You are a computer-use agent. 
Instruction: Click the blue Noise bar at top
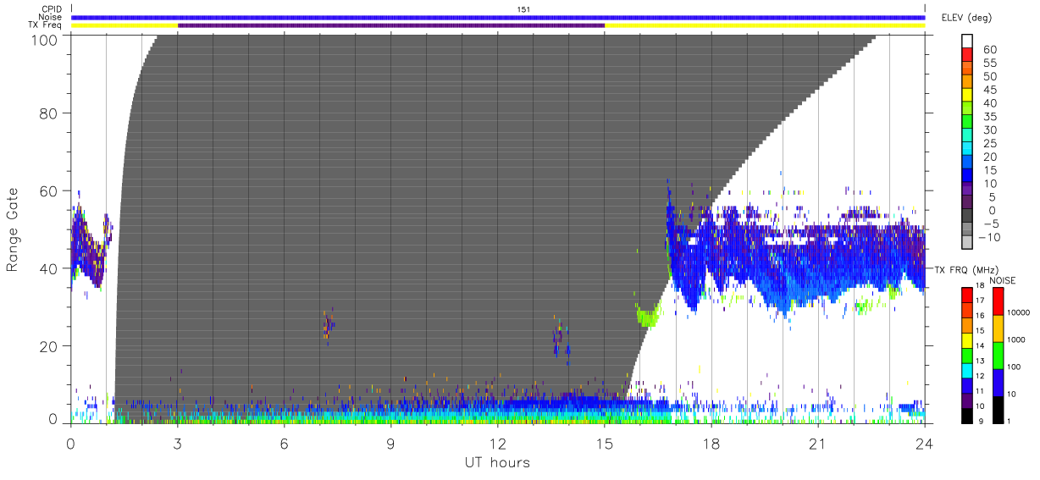point(498,17)
